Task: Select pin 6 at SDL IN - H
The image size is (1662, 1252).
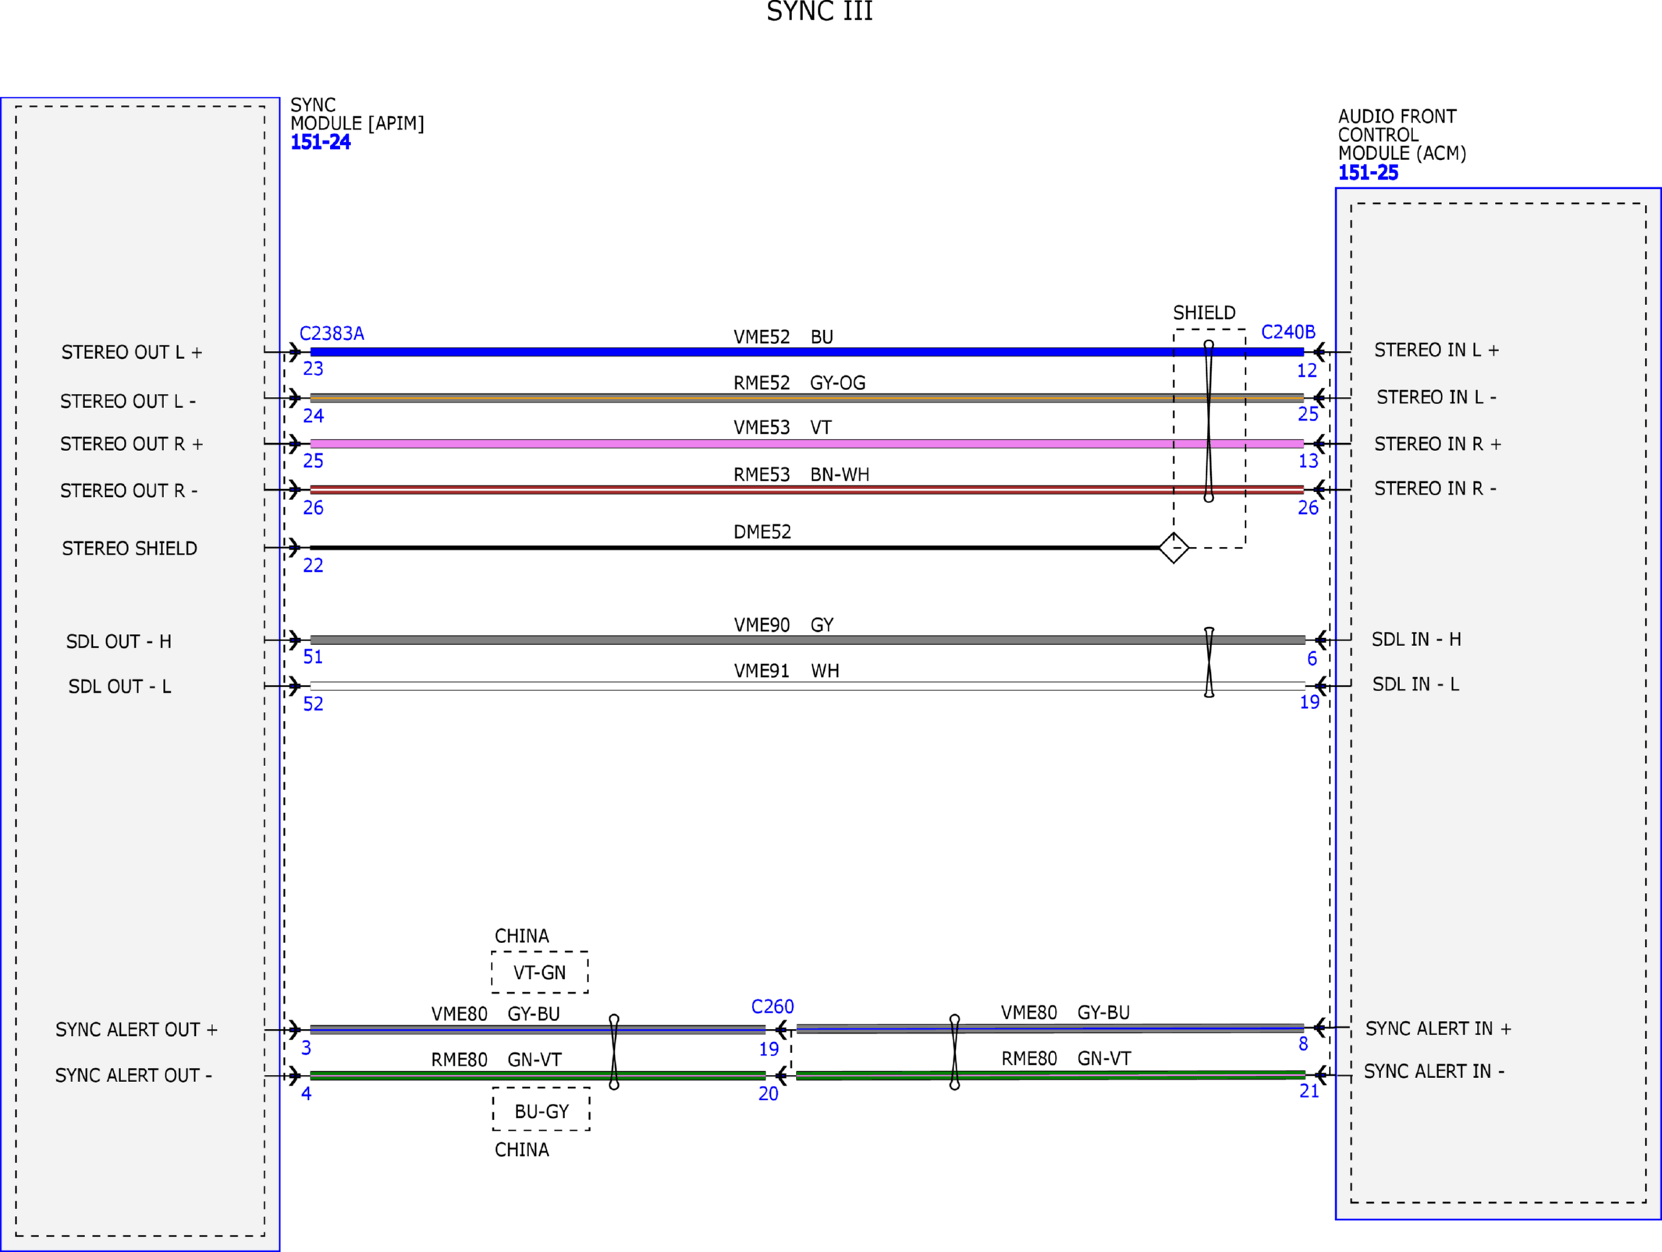Action: coord(1312,658)
